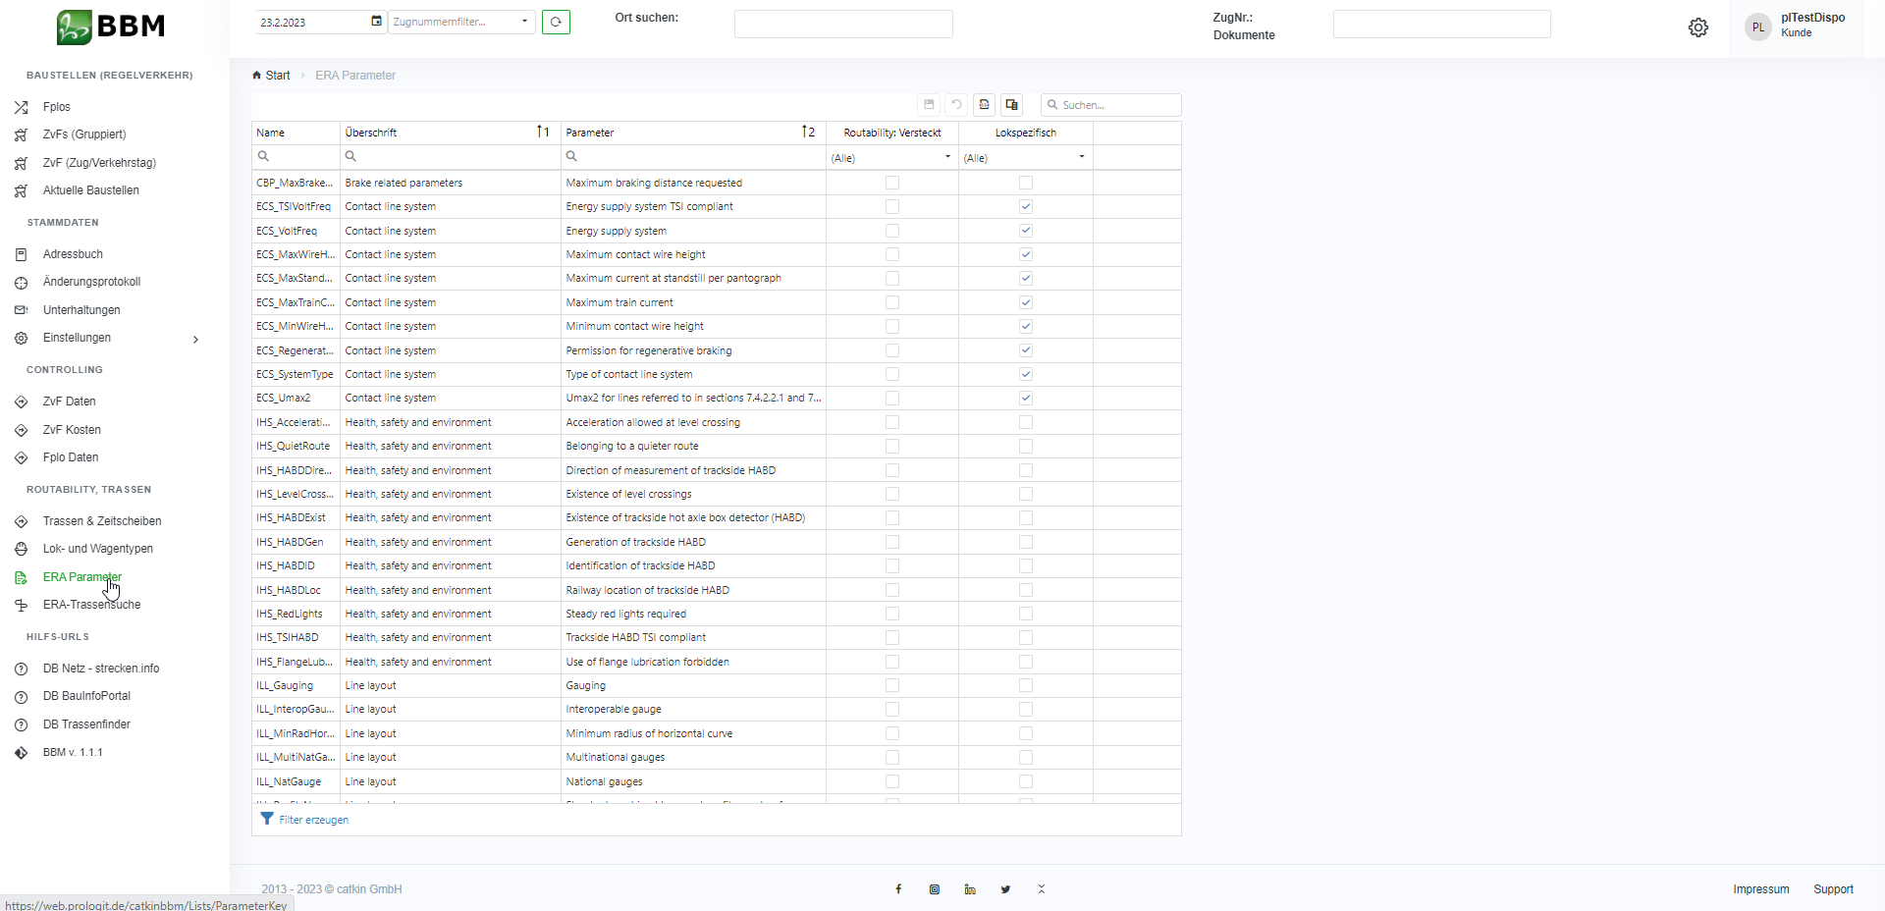
Task: Click the green refresh button
Action: pos(556,22)
